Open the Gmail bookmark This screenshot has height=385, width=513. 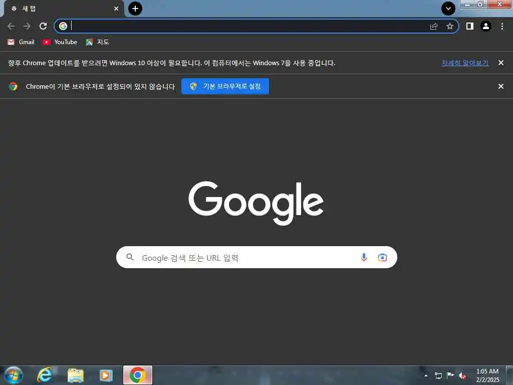[21, 42]
